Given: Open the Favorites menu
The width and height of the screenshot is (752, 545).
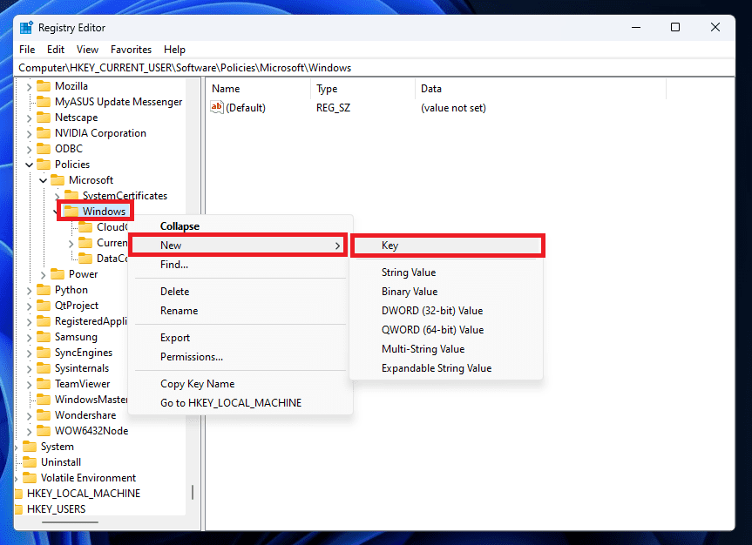Looking at the screenshot, I should click(131, 50).
